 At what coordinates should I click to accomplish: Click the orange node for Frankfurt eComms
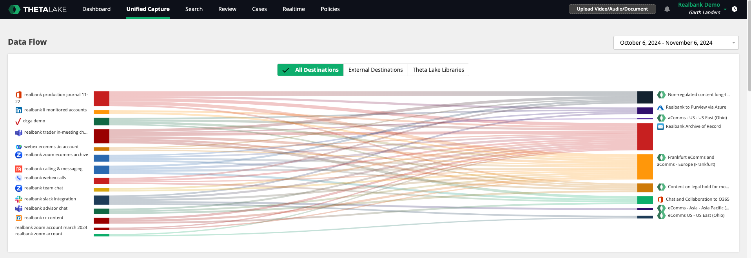645,167
